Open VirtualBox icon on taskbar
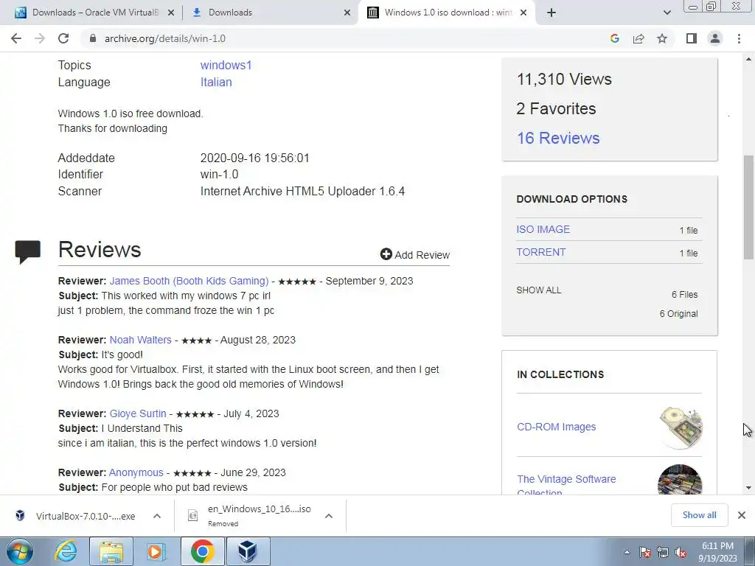 pyautogui.click(x=248, y=551)
